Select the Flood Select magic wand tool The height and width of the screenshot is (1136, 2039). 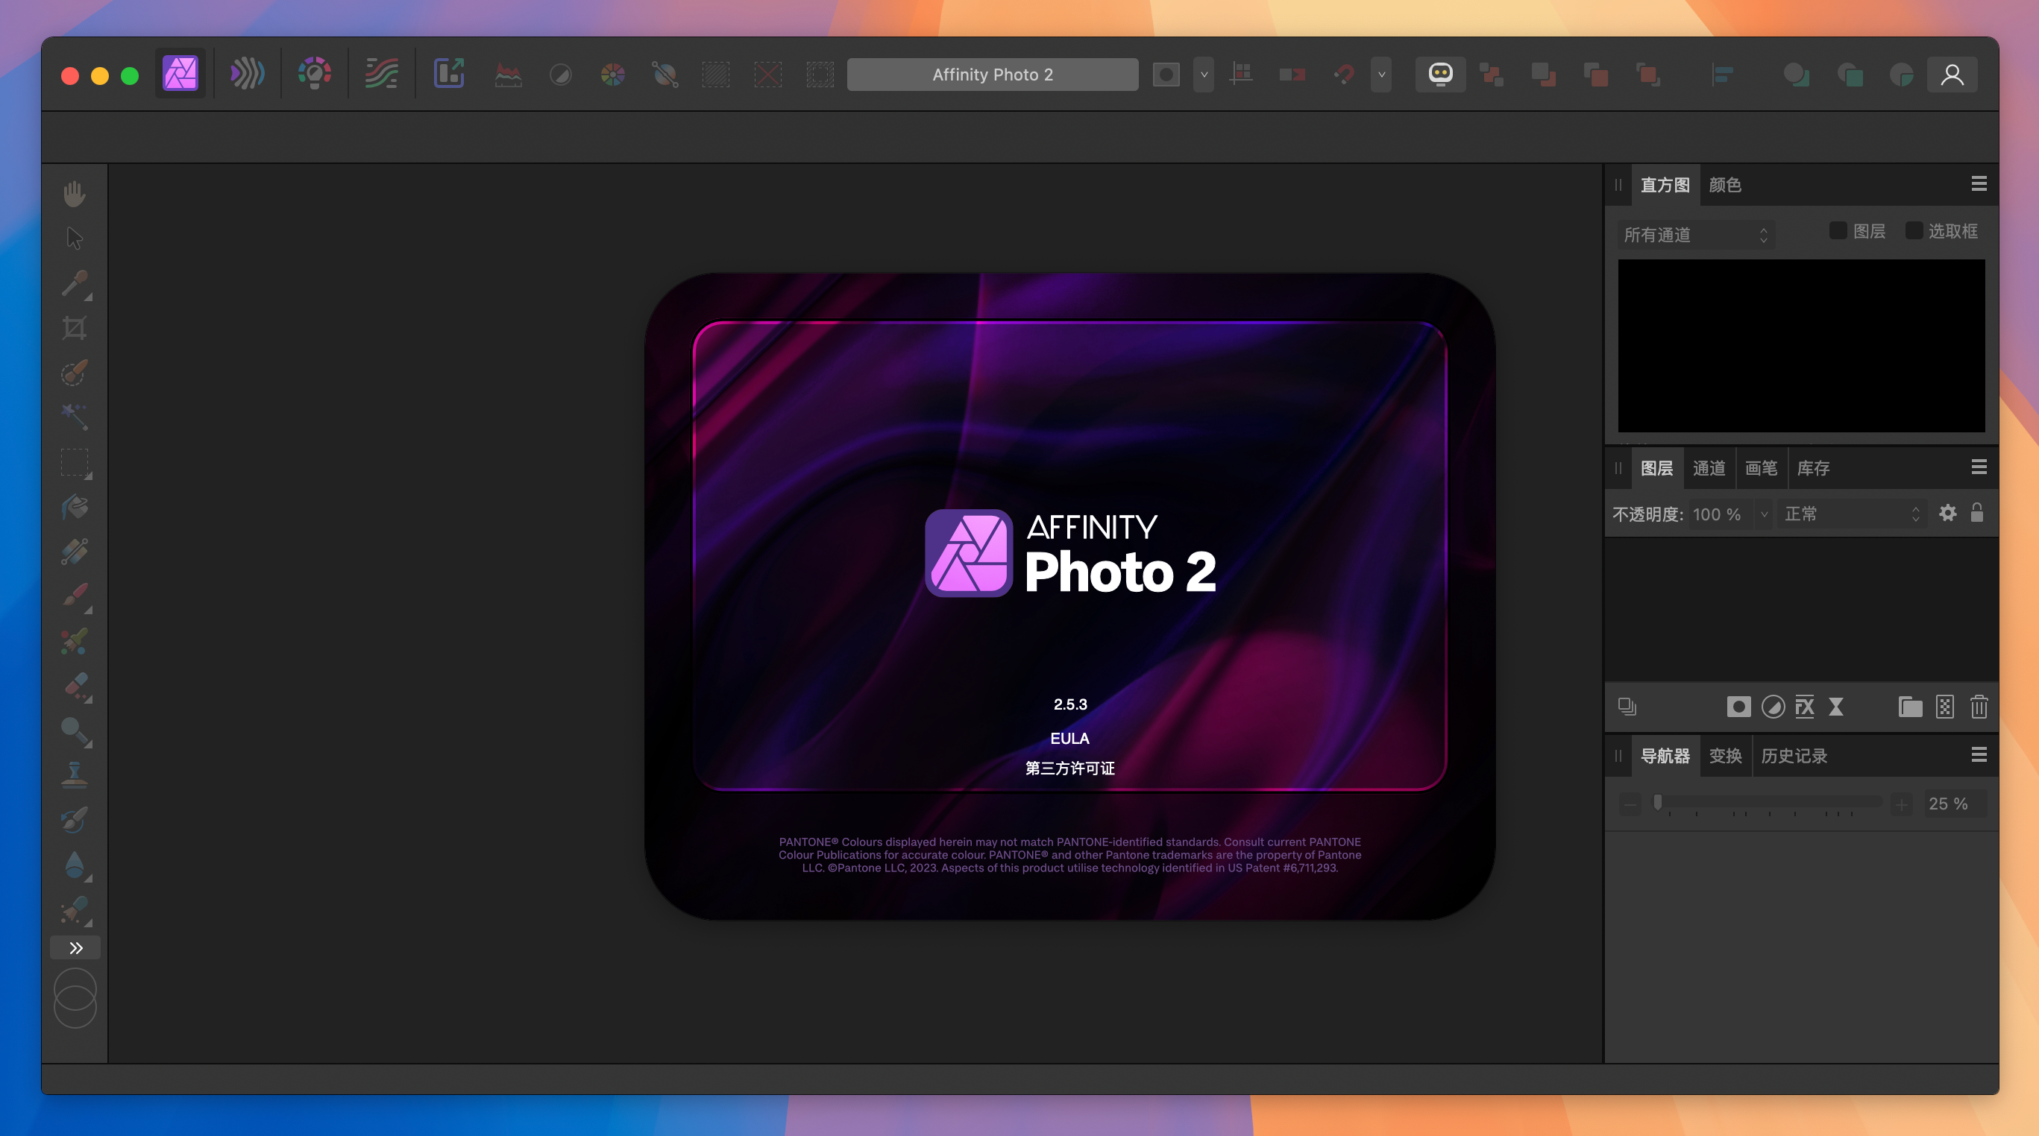[x=75, y=417]
